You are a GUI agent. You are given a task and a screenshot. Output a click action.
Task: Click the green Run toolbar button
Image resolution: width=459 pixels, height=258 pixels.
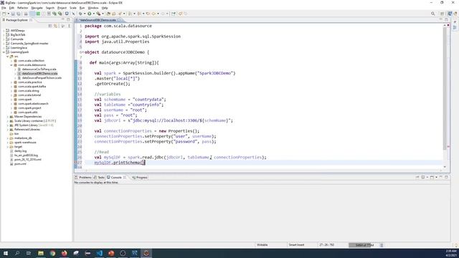pyautogui.click(x=89, y=14)
